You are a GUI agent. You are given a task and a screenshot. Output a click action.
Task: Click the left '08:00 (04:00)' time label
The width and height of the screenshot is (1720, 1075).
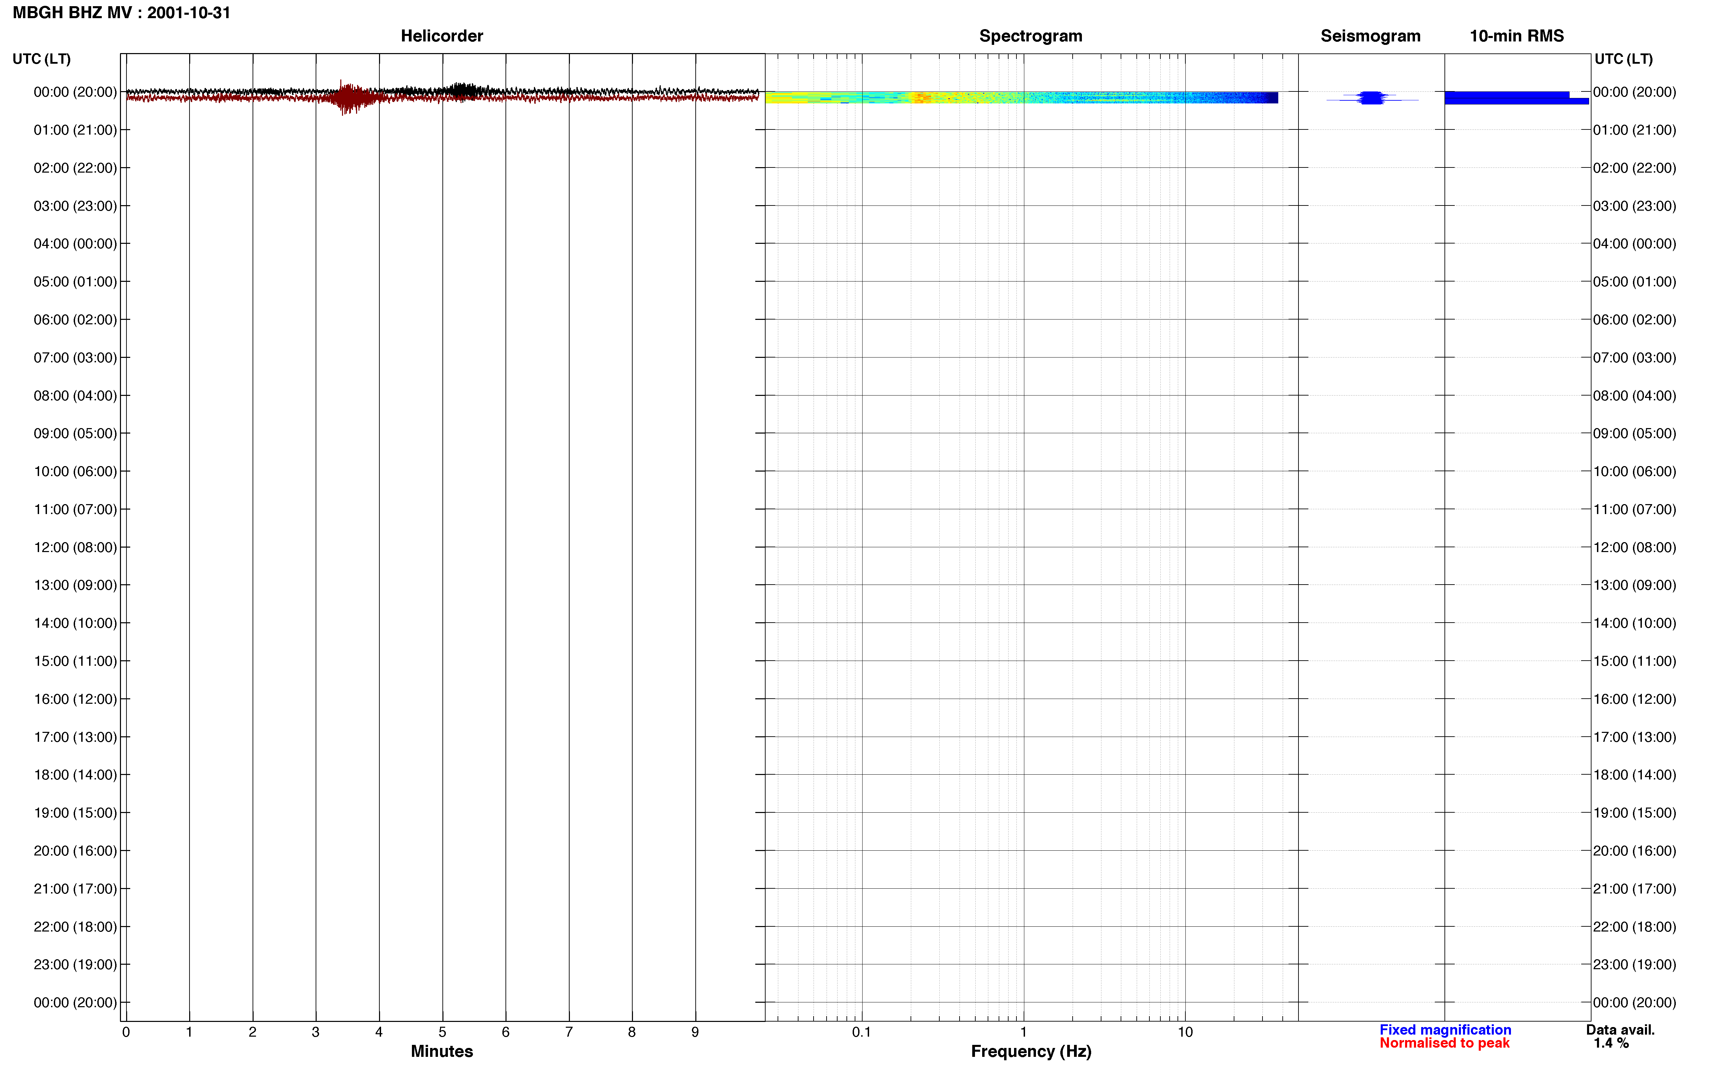75,395
